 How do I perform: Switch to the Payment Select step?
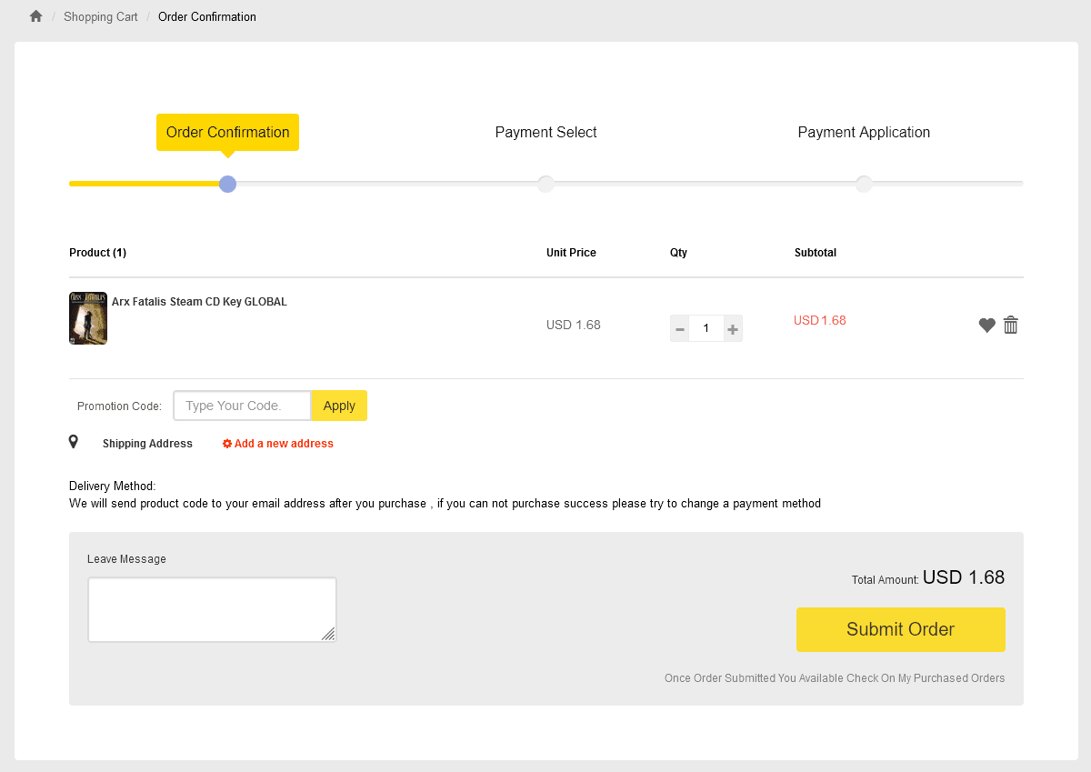545,132
